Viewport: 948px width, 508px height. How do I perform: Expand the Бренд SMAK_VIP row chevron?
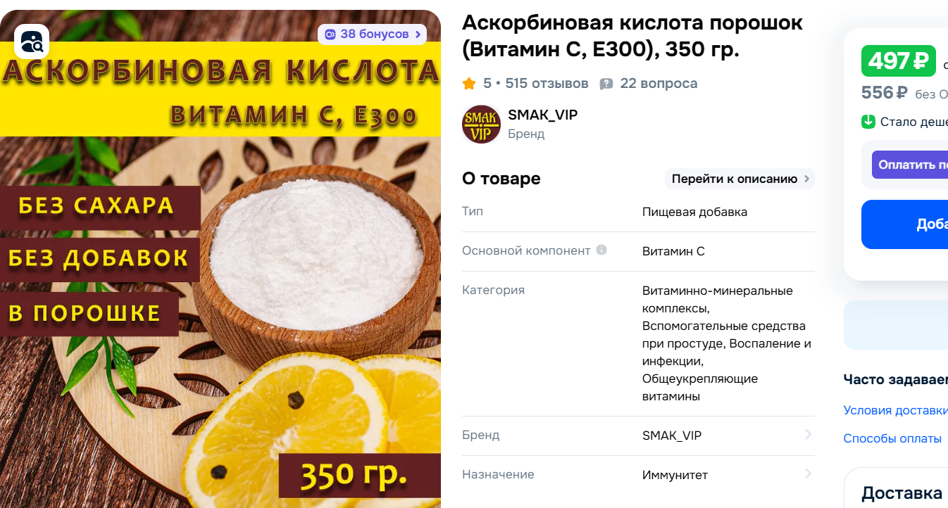pyautogui.click(x=808, y=435)
